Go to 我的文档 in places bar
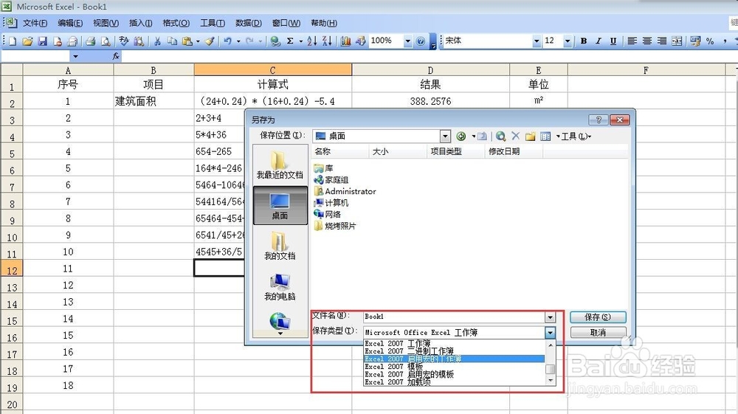The width and height of the screenshot is (738, 414). click(x=280, y=246)
